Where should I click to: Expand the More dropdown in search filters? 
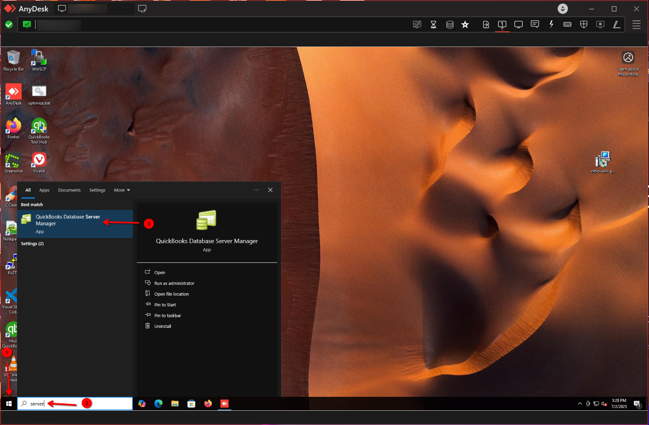(x=122, y=190)
